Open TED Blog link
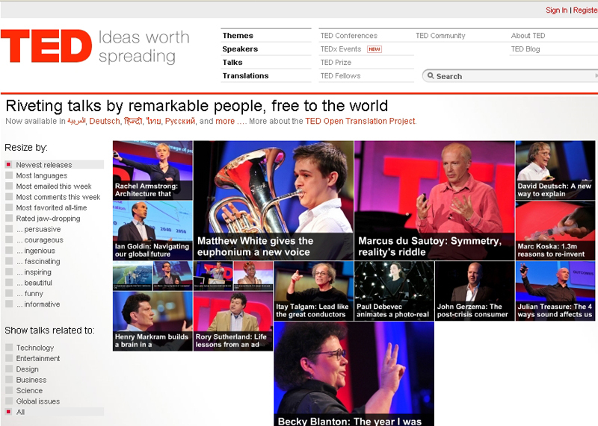This screenshot has height=426, width=598. pyautogui.click(x=525, y=48)
